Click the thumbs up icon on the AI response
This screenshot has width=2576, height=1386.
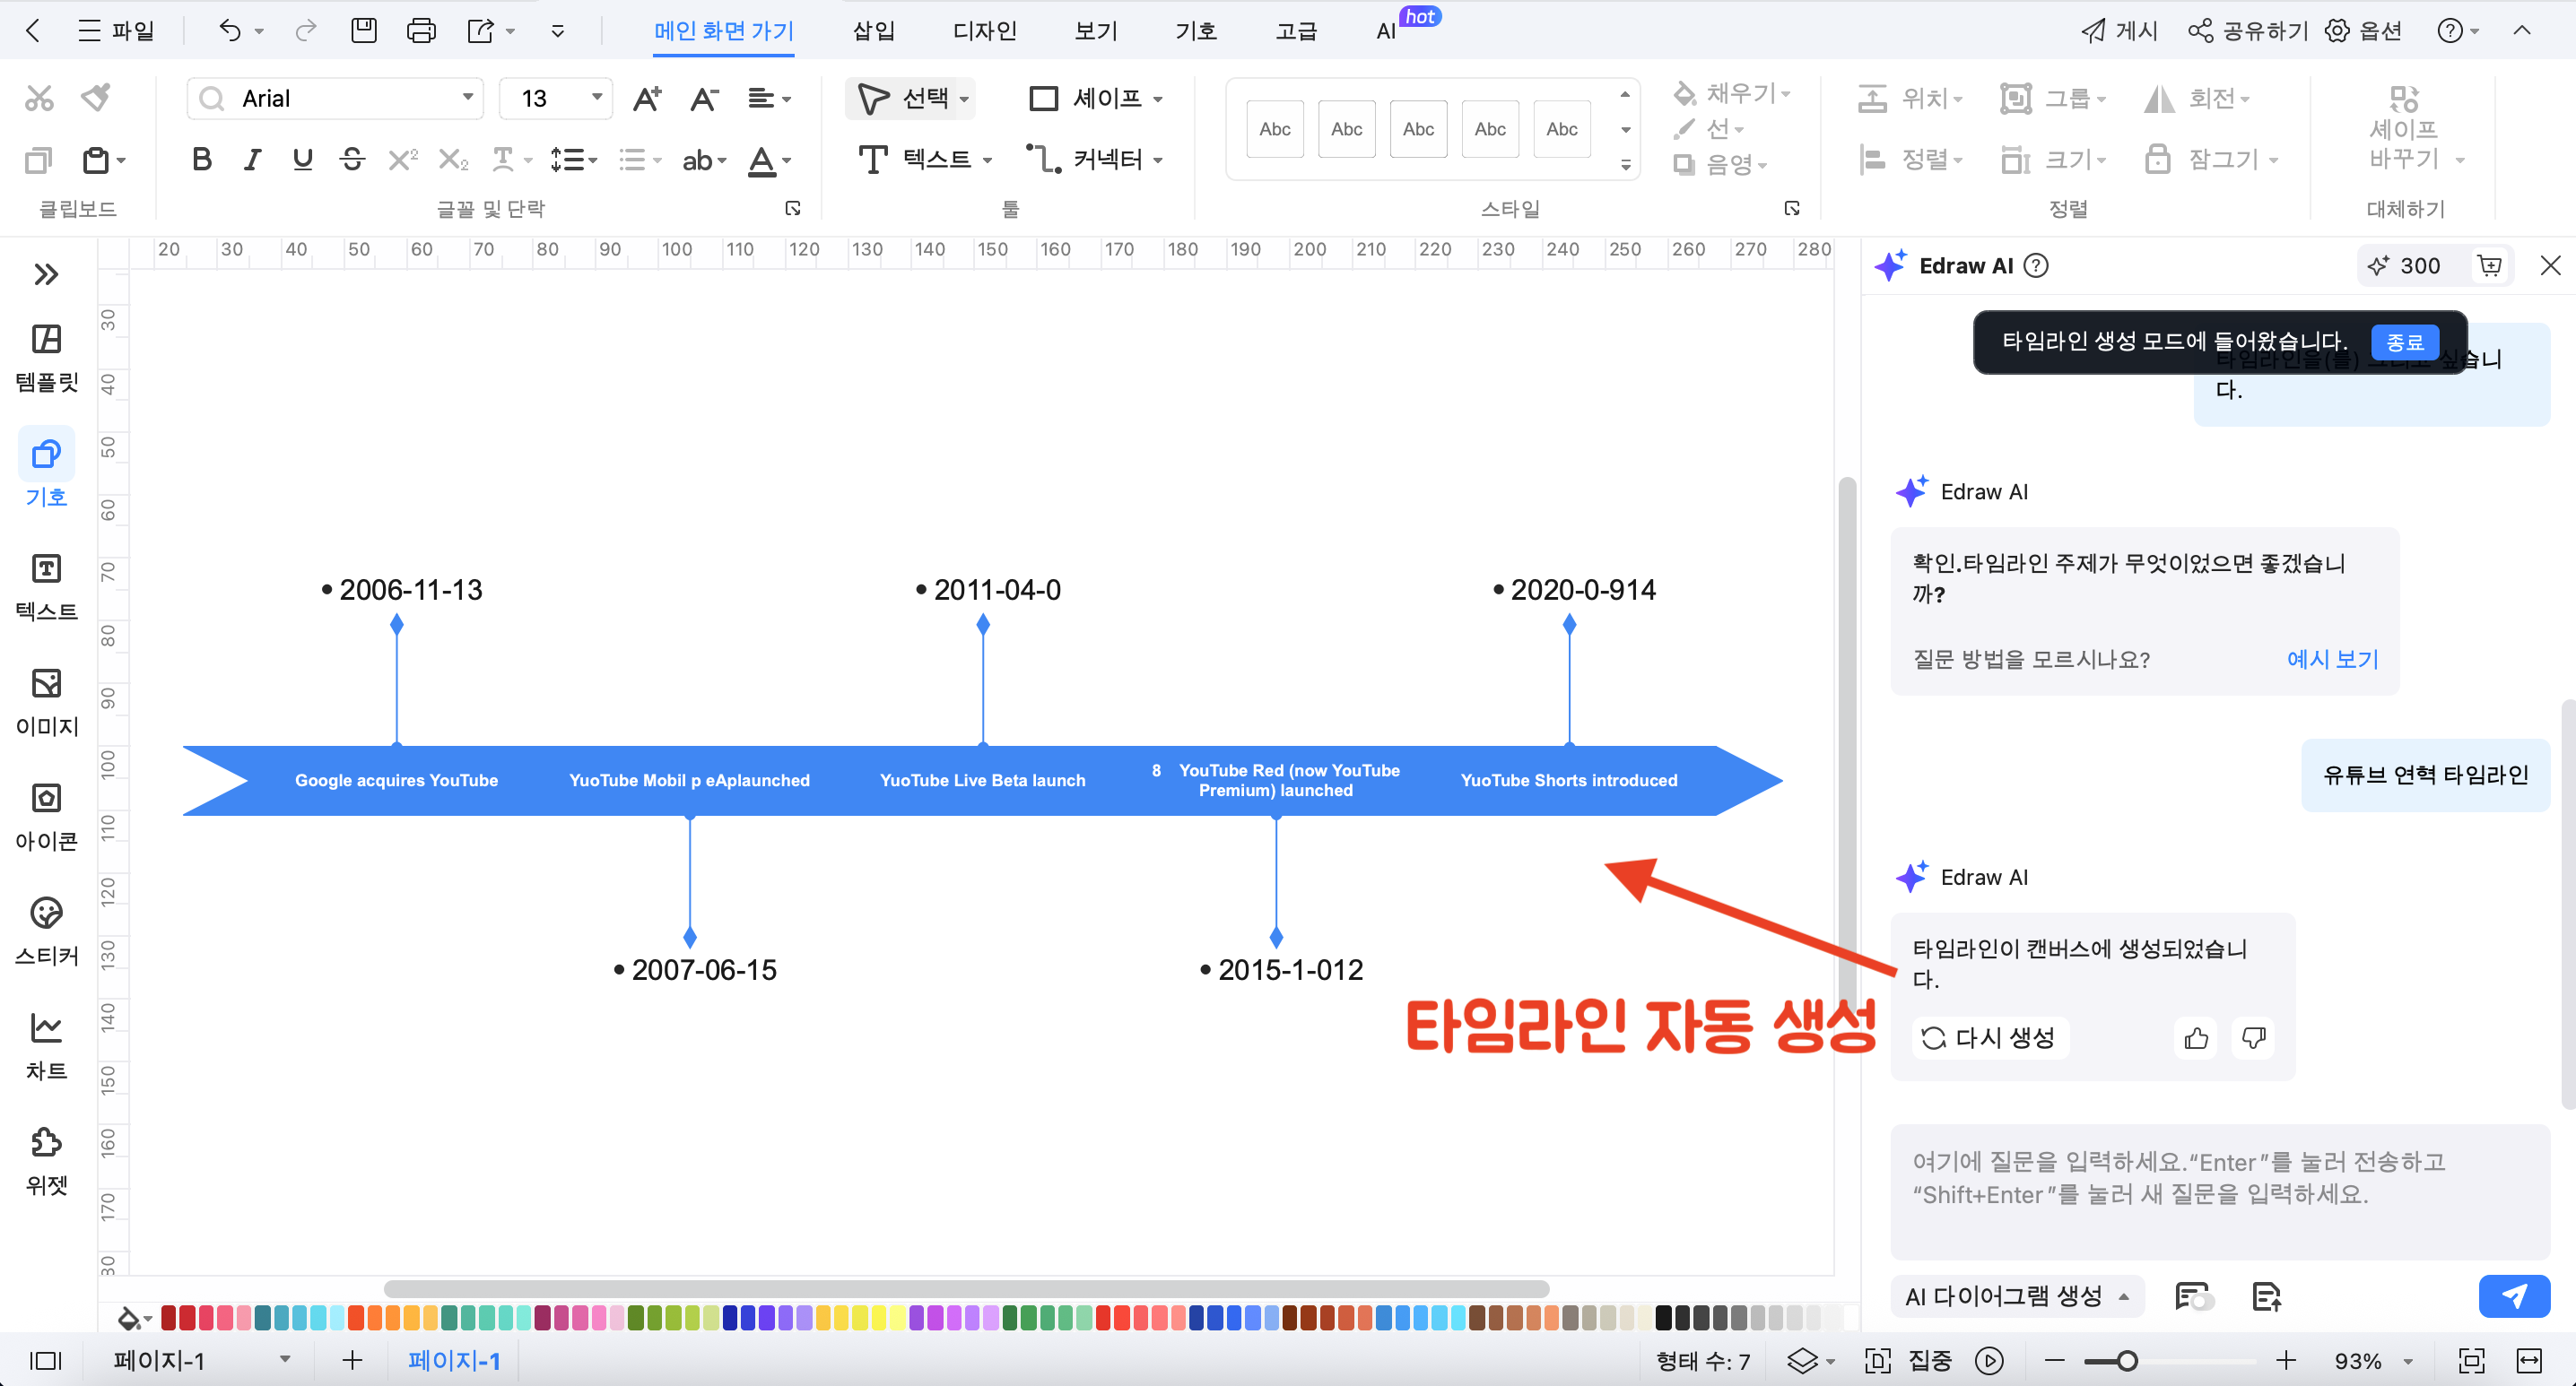2196,1038
